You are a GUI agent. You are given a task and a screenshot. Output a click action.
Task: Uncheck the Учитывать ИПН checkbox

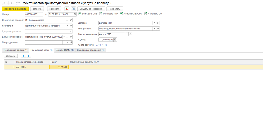pos(101,14)
